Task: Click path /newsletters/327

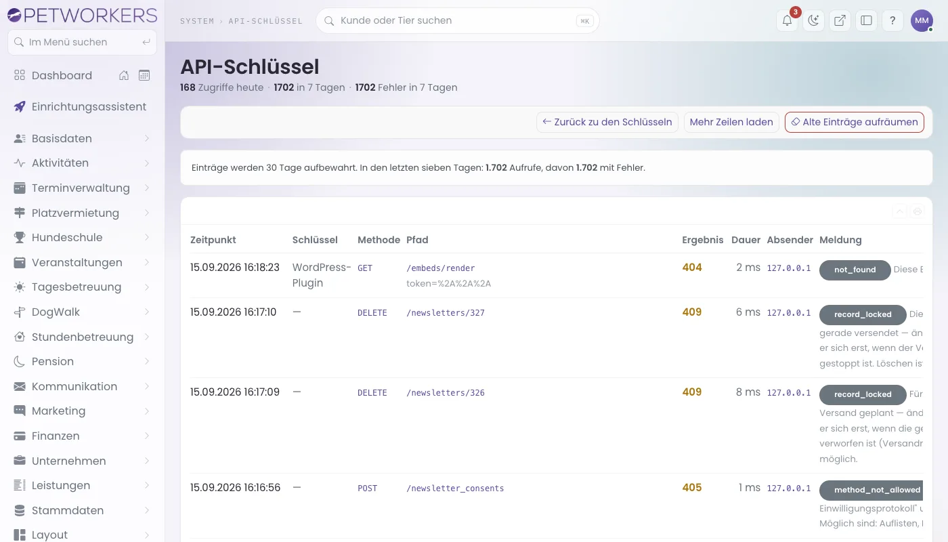Action: [446, 313]
